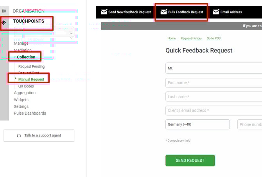Click the headset icon for support
Viewport: 262px width, 177px height.
19,135
